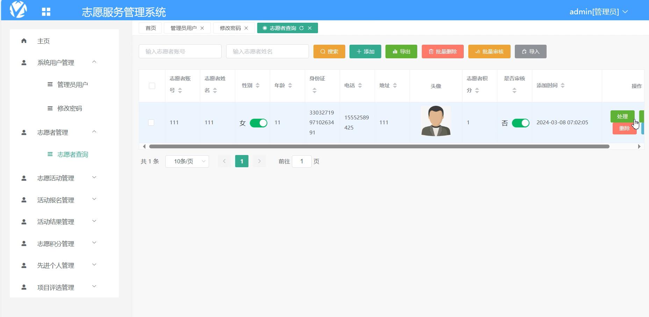The width and height of the screenshot is (649, 317).
Task: Click user icon beside 志愿者管理
Action: click(24, 132)
